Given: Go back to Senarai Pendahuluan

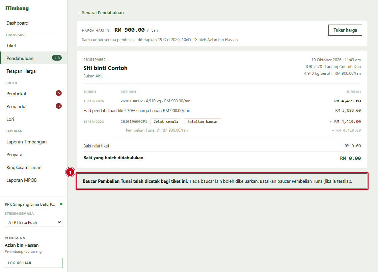Looking at the screenshot, I should [x=100, y=13].
